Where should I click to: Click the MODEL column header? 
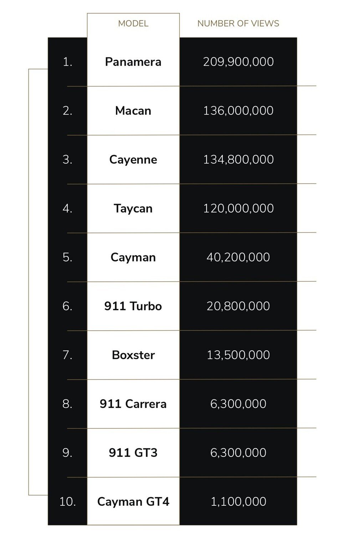(x=133, y=24)
